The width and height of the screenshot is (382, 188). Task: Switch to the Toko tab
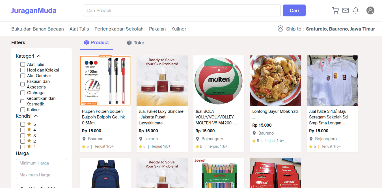pyautogui.click(x=135, y=43)
